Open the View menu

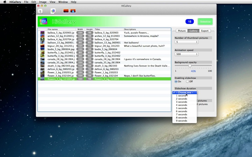52,2
